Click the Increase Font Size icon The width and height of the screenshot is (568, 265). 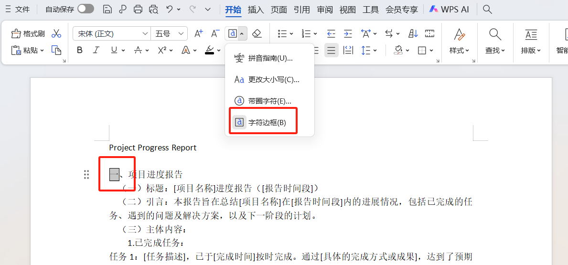[x=198, y=33]
